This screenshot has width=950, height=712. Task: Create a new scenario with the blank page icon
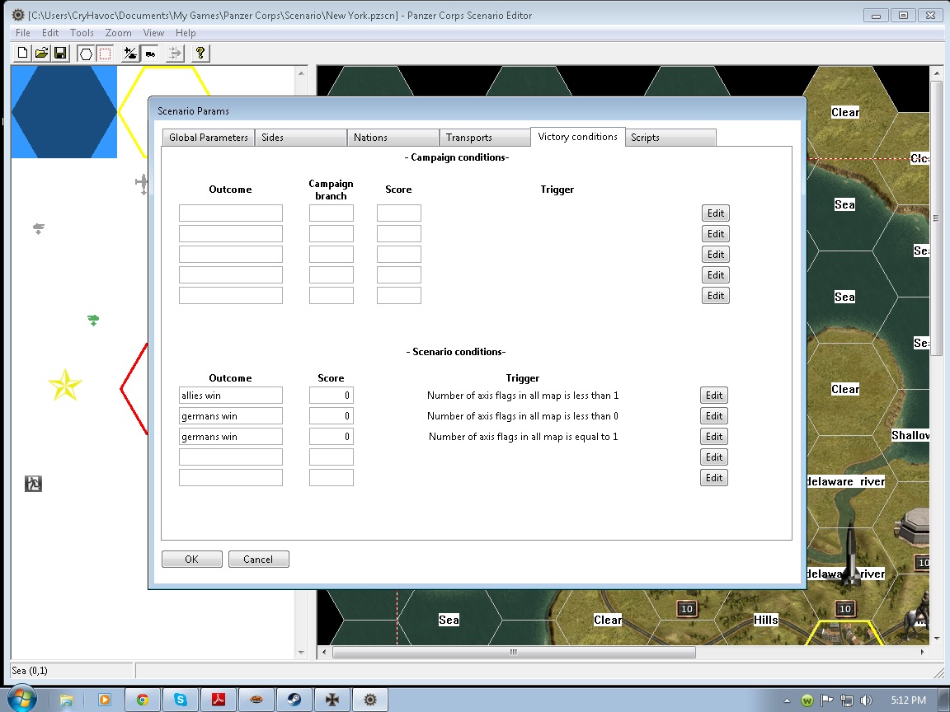(22, 54)
